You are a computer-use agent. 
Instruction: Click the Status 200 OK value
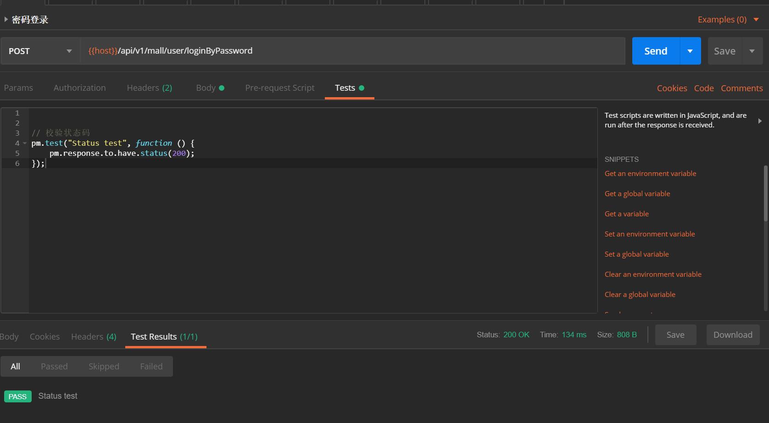click(x=516, y=335)
